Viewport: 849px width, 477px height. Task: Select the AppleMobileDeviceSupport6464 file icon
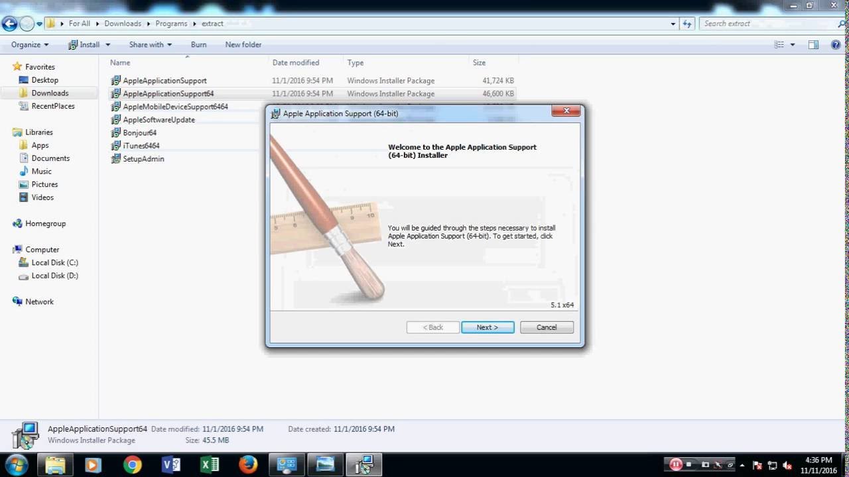pos(115,107)
